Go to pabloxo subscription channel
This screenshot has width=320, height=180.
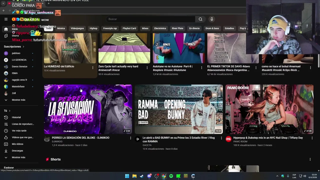(19, 53)
